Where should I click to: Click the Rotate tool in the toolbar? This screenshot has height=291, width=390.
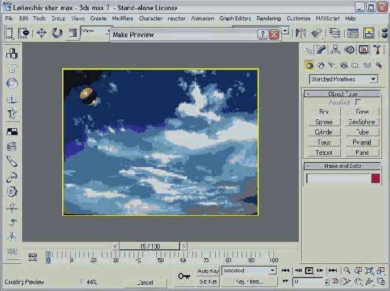point(57,33)
